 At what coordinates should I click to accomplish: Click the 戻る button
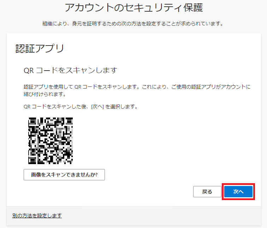[207, 192]
